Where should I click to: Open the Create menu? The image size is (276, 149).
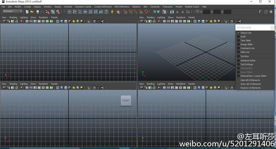coord(28,7)
